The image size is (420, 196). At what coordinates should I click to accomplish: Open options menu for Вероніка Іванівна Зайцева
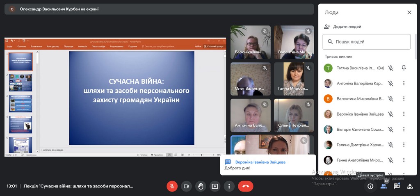click(x=404, y=114)
